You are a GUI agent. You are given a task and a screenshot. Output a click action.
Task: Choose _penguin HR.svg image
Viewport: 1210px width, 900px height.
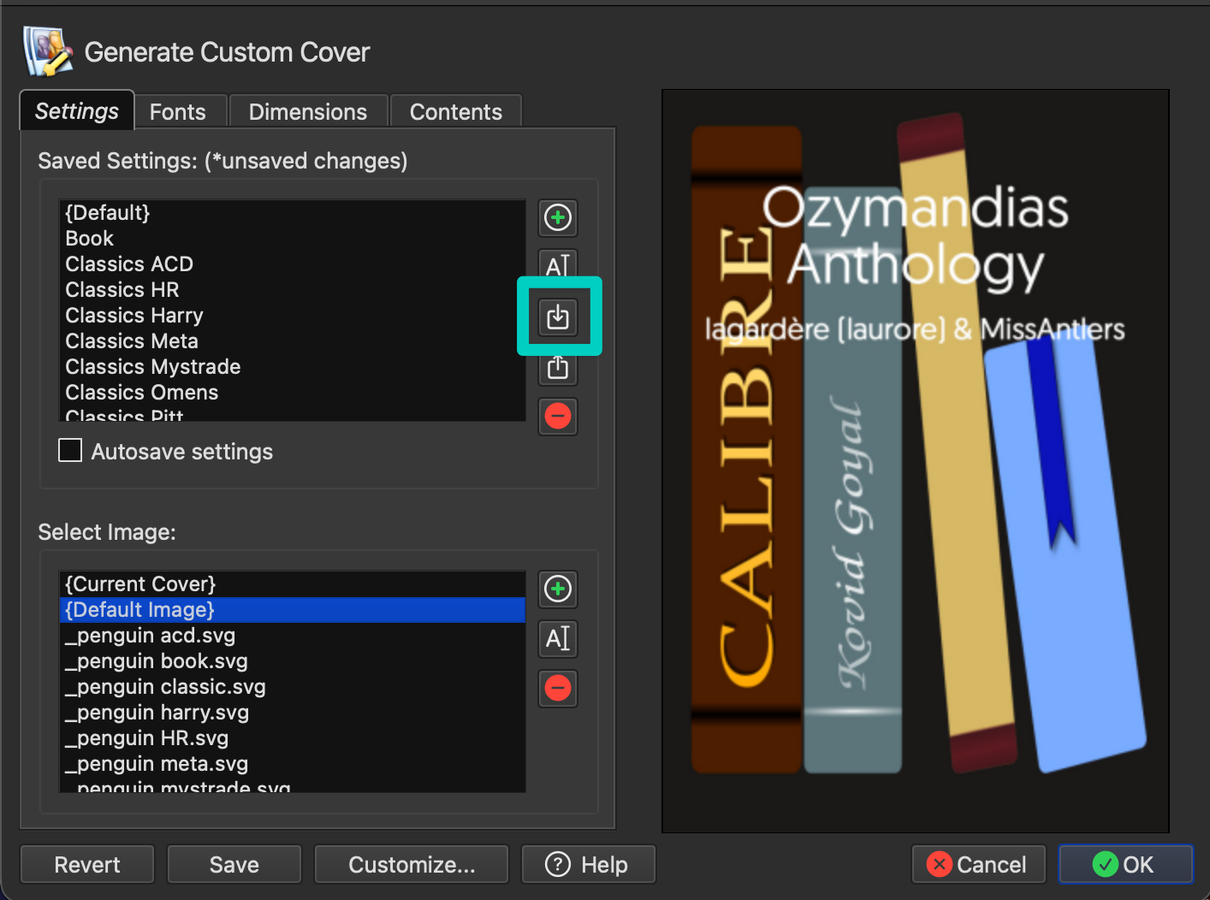[x=292, y=738]
